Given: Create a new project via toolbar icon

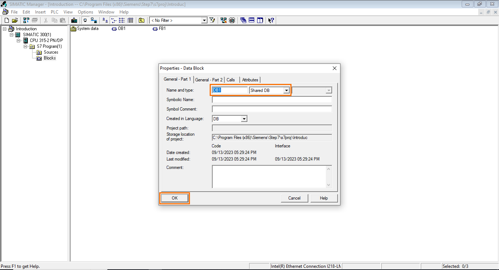Looking at the screenshot, I should coord(6,20).
